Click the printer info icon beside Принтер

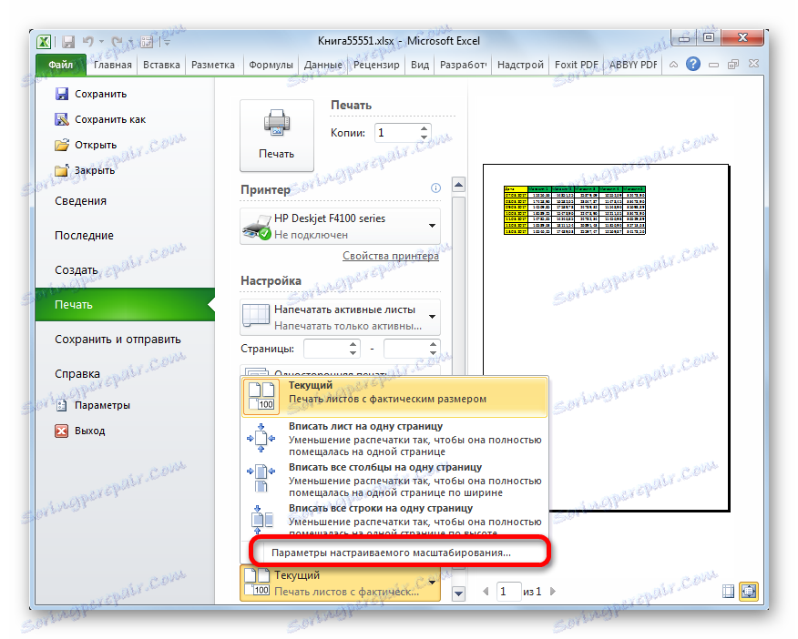435,188
